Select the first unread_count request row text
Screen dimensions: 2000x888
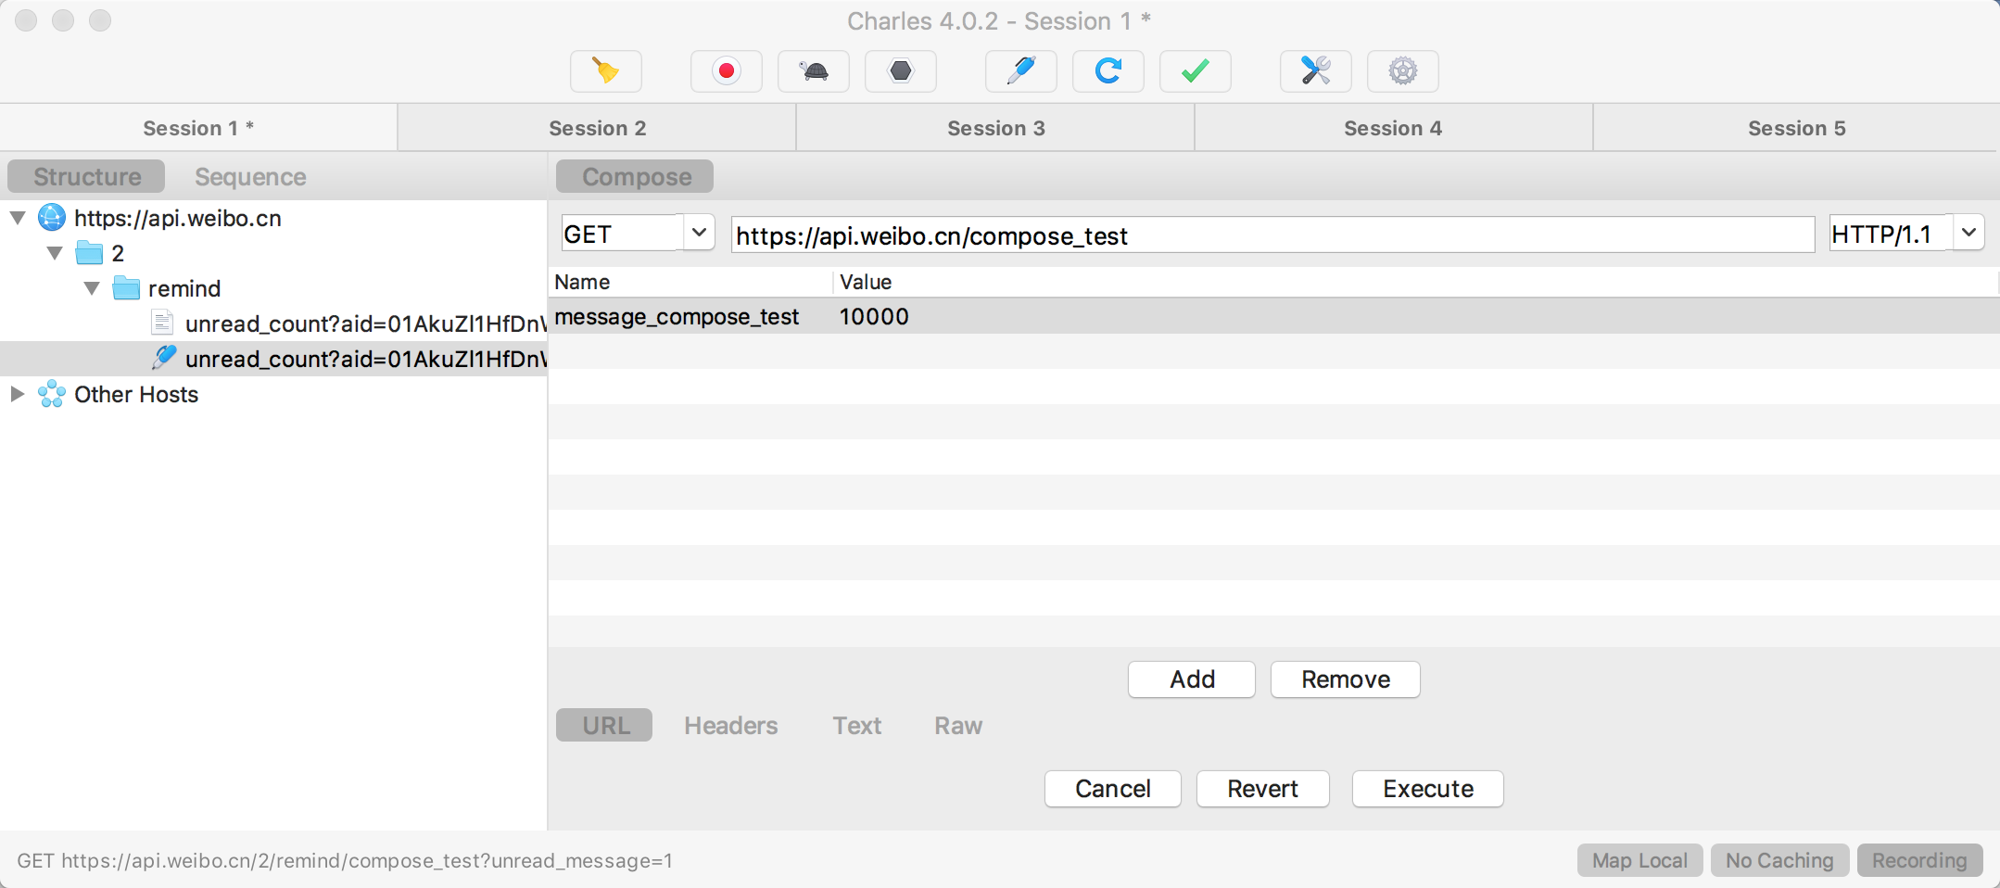tap(365, 323)
